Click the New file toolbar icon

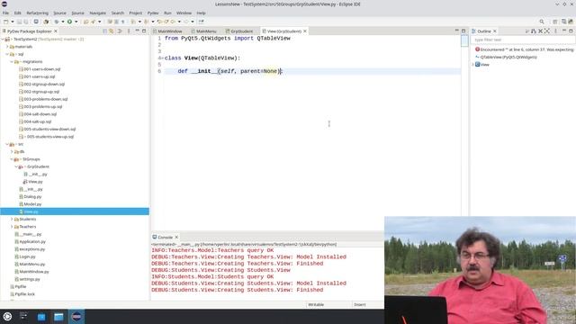tap(6, 22)
